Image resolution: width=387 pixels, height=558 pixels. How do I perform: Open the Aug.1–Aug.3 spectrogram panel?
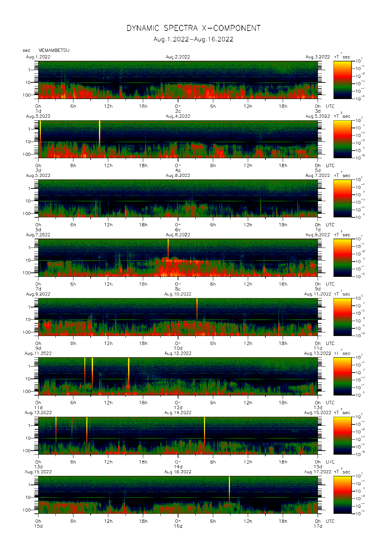pyautogui.click(x=178, y=80)
